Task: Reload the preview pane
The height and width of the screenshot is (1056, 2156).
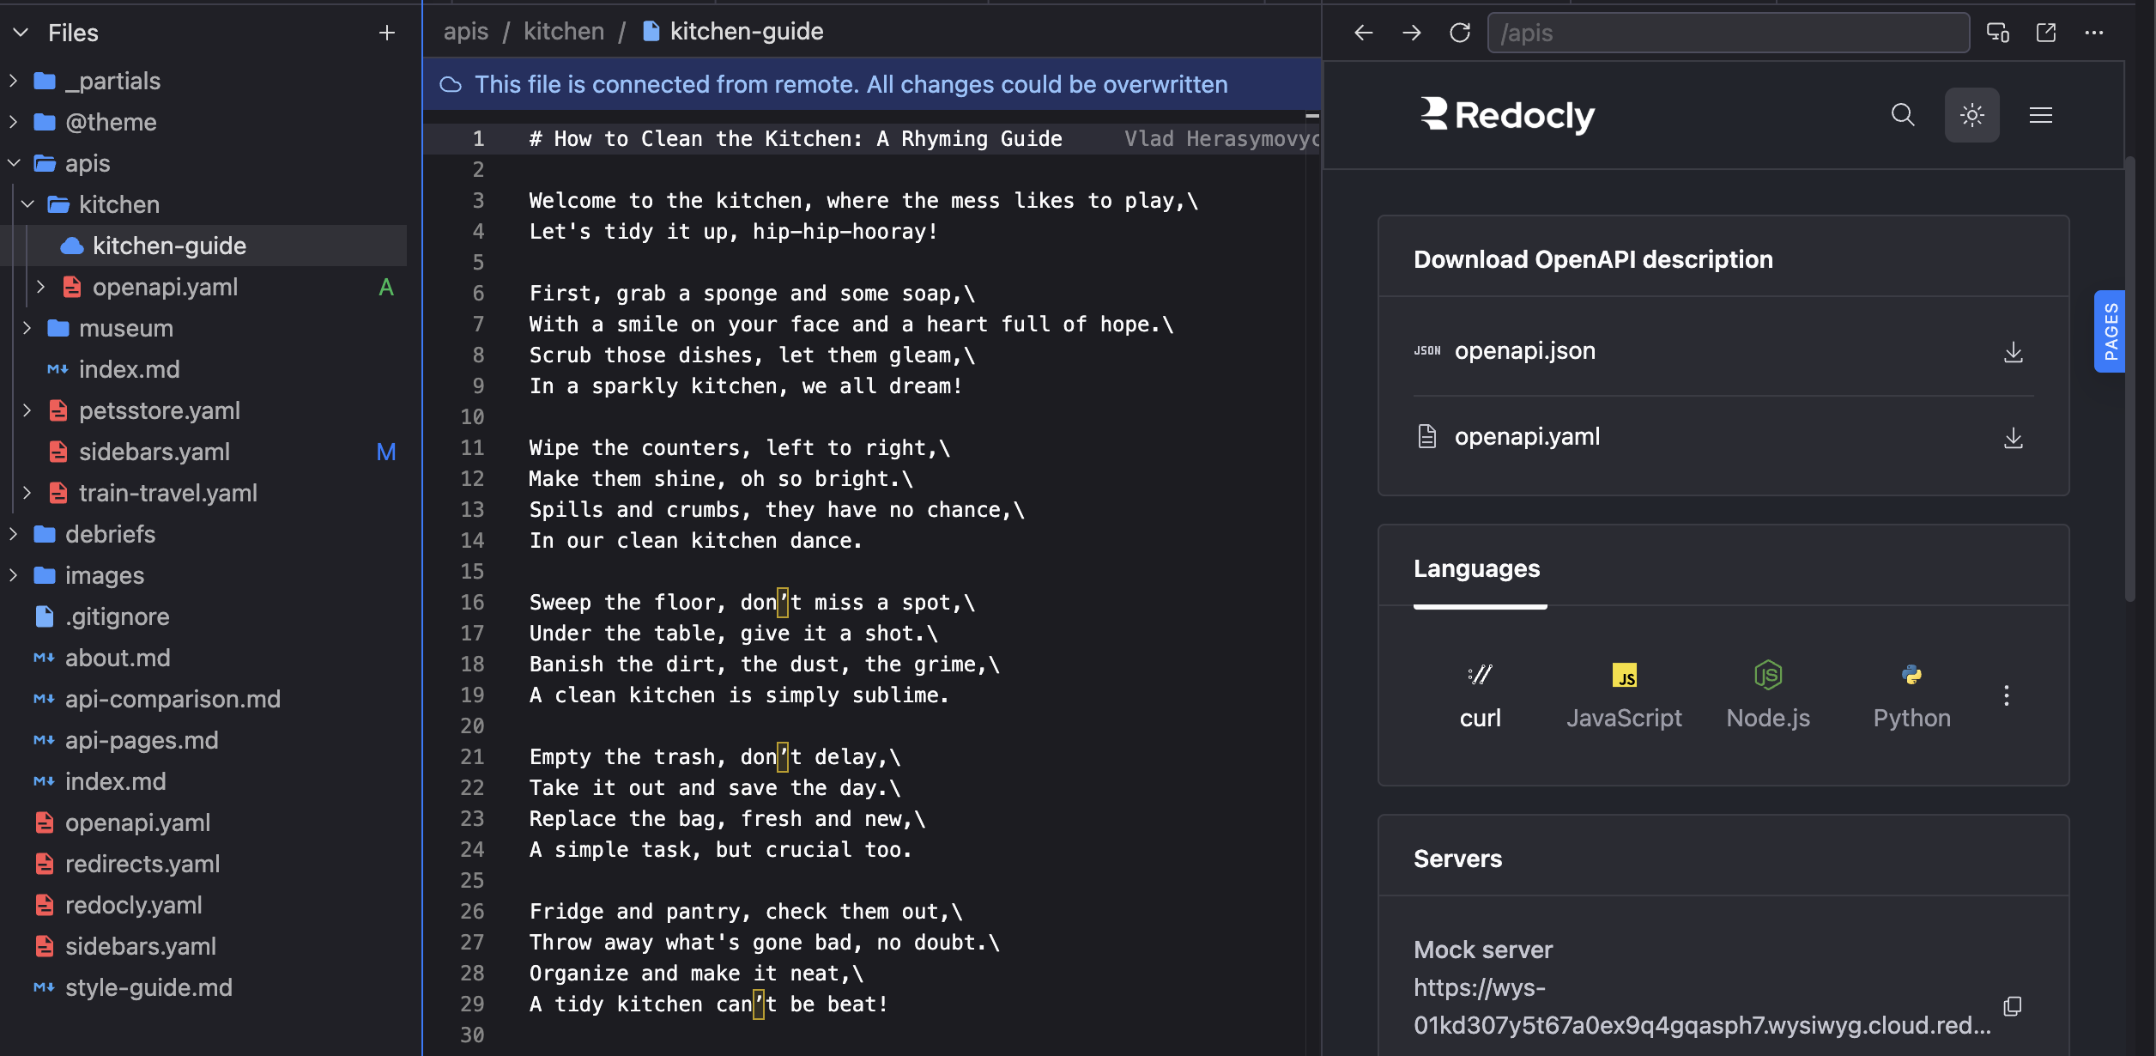Action: point(1460,33)
